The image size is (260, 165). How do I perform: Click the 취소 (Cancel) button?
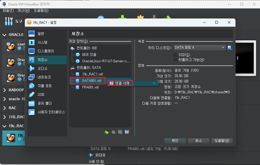click(199, 141)
